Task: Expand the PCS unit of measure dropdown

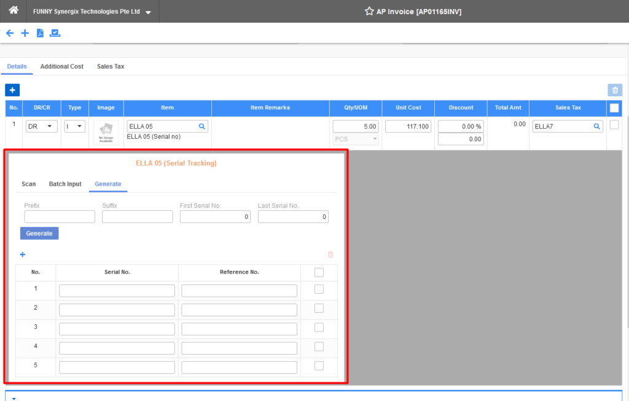Action: [x=354, y=139]
